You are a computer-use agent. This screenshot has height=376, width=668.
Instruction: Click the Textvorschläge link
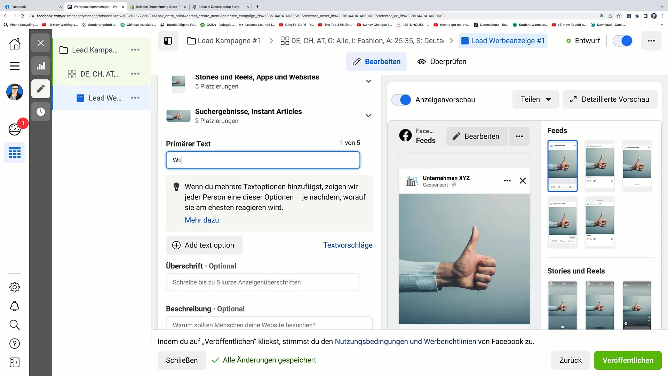(x=348, y=245)
